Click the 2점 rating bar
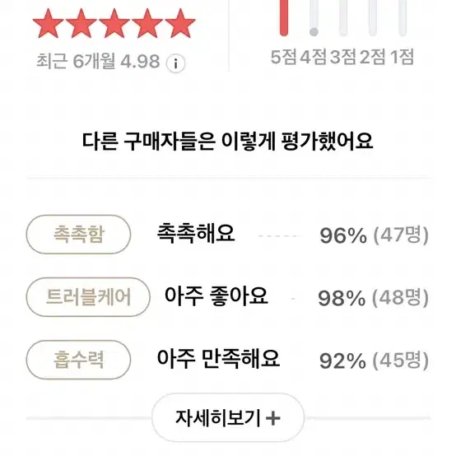The width and height of the screenshot is (456, 456). (x=373, y=18)
